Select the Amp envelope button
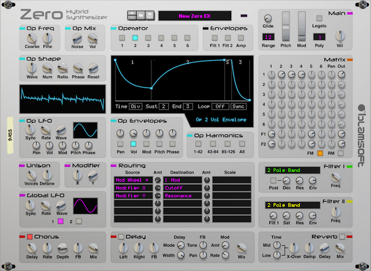The width and height of the screenshot is (371, 271). pos(241,38)
